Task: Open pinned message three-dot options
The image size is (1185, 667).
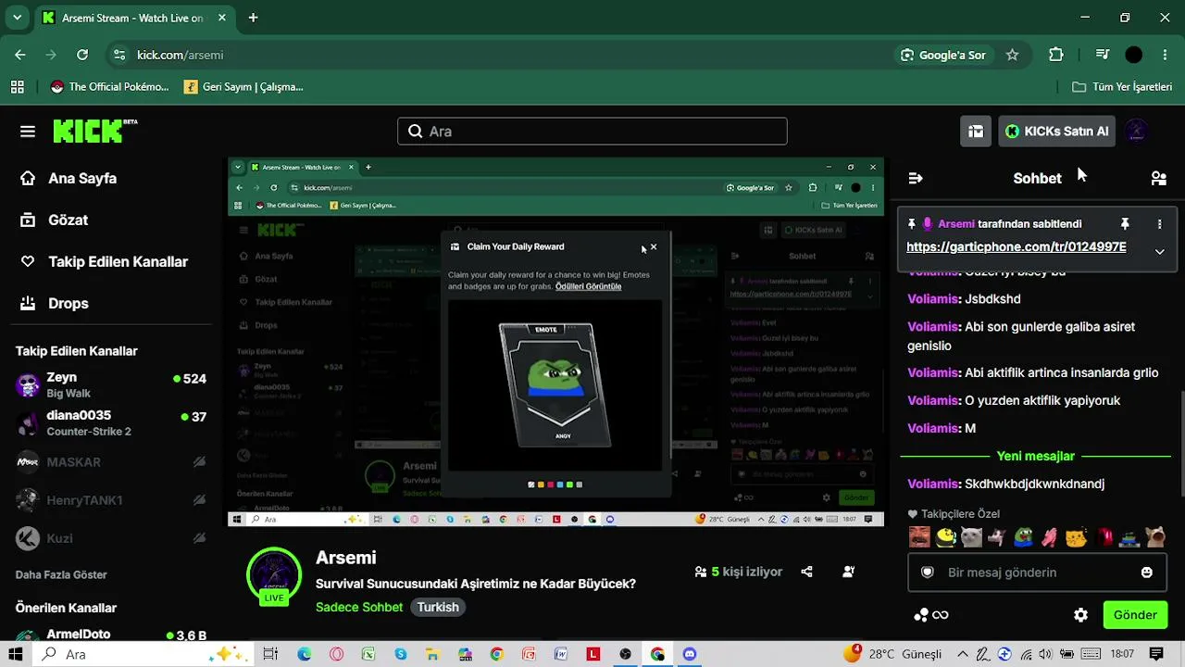Action: 1159,224
